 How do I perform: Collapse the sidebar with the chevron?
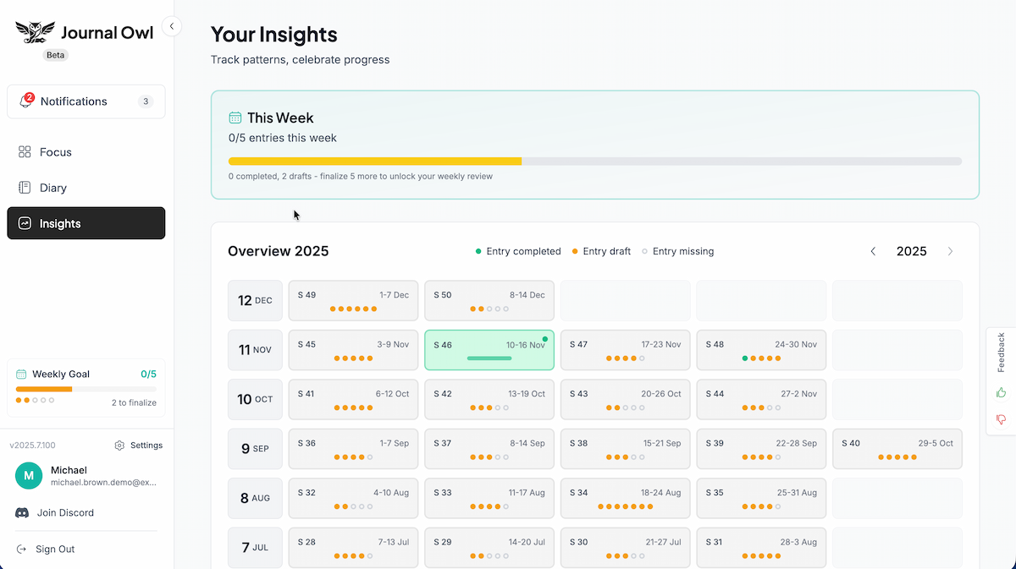tap(172, 26)
